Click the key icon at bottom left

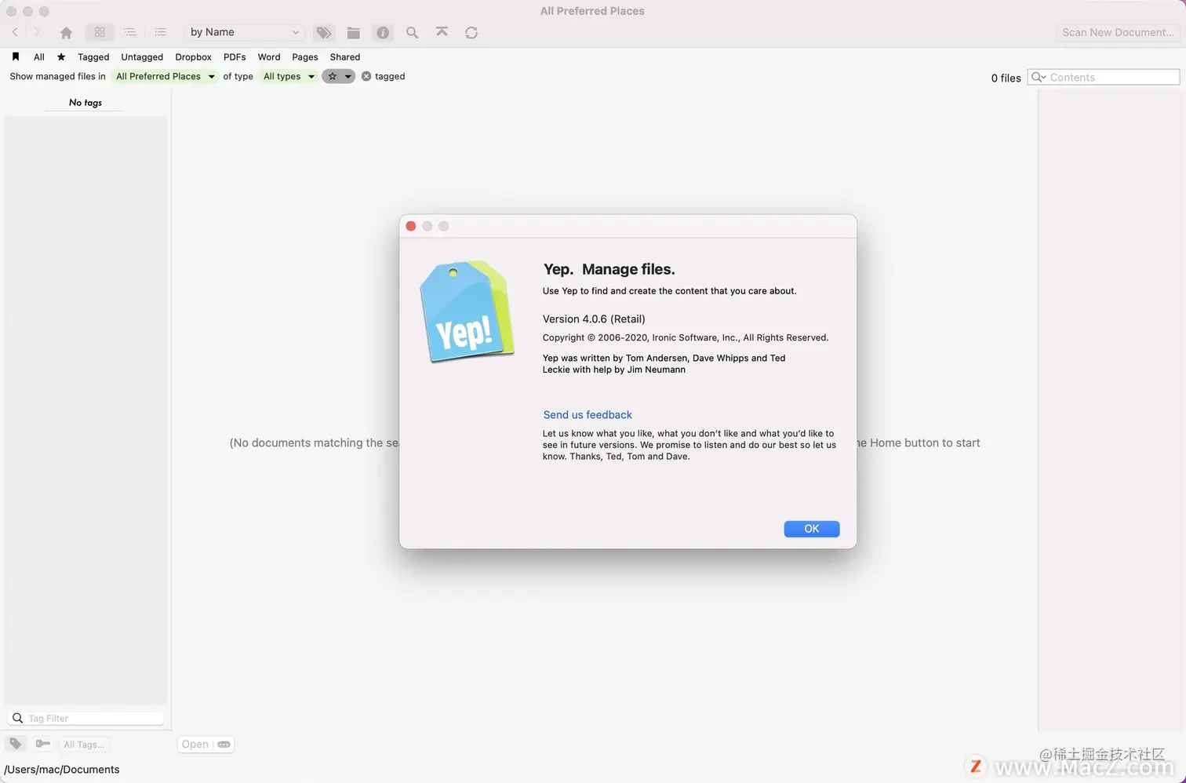click(43, 744)
